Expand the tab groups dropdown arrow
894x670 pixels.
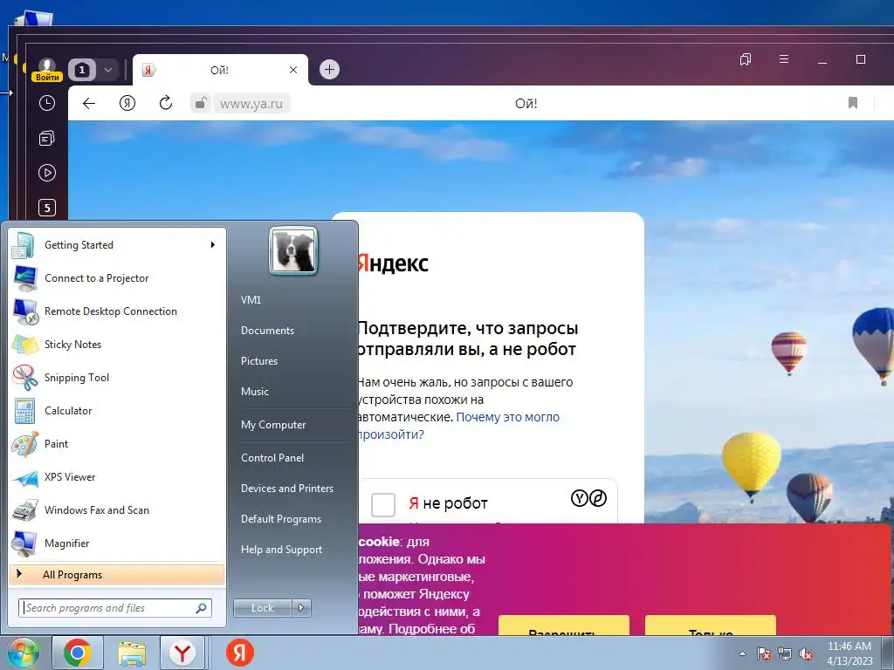pyautogui.click(x=107, y=70)
